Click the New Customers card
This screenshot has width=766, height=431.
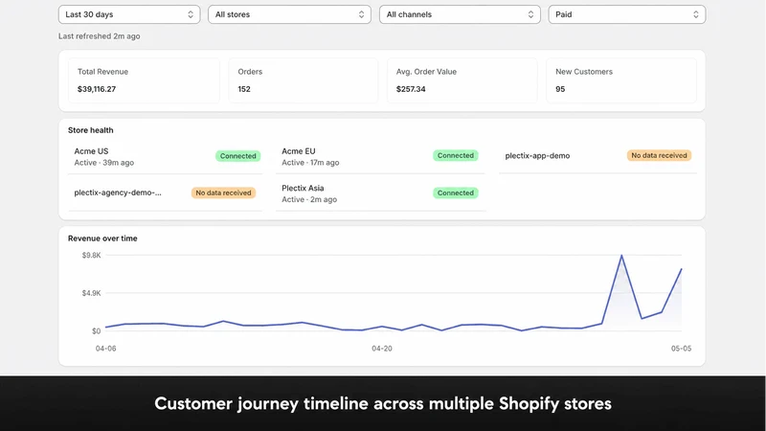point(620,80)
